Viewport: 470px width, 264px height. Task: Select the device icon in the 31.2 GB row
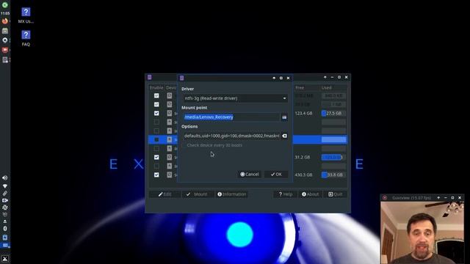[x=170, y=157]
